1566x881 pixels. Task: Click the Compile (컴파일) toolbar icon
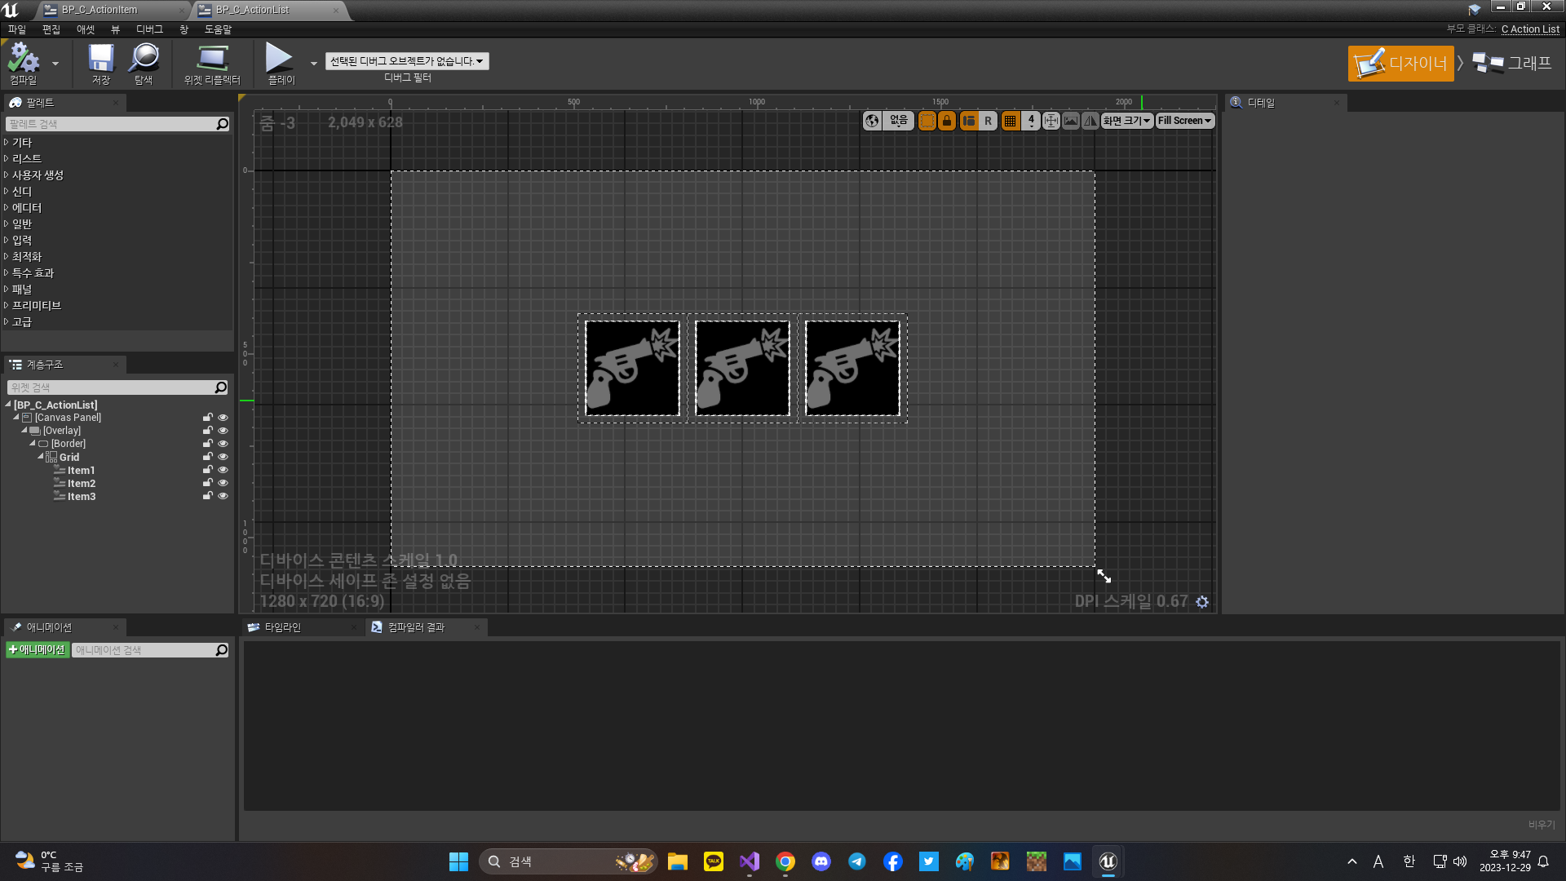(x=23, y=62)
